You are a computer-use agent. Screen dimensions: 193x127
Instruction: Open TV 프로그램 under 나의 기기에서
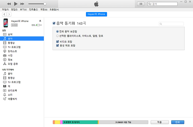(22, 82)
